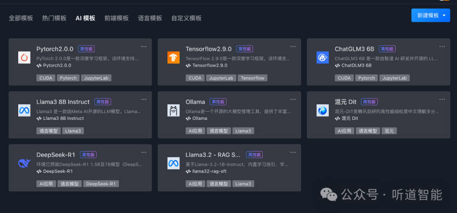Open the ChatGLM3 6B template title
This screenshot has width=457, height=213.
(x=355, y=49)
